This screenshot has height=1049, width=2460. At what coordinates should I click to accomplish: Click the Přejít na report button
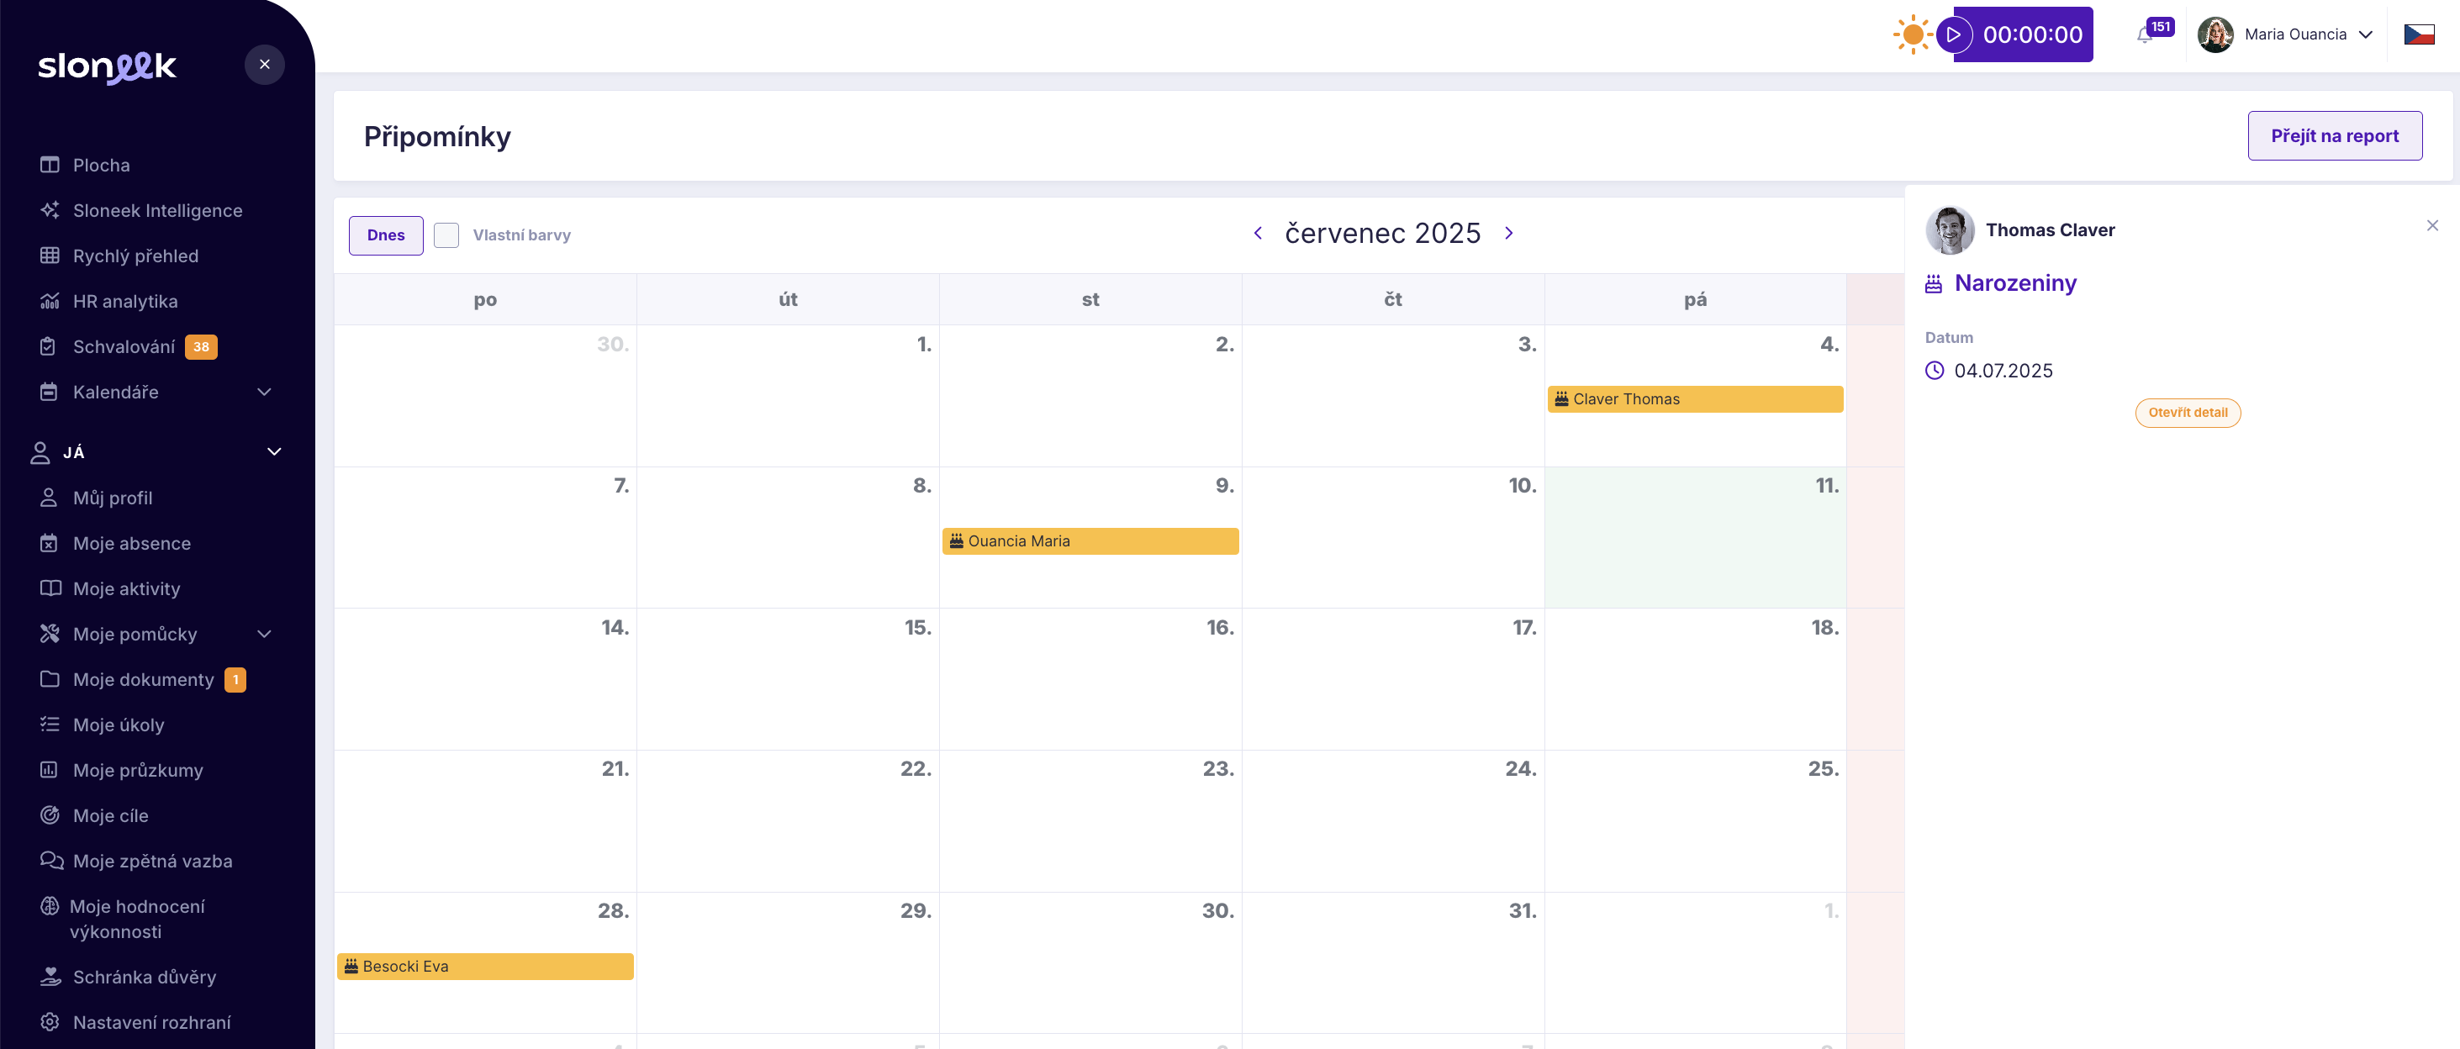tap(2333, 135)
